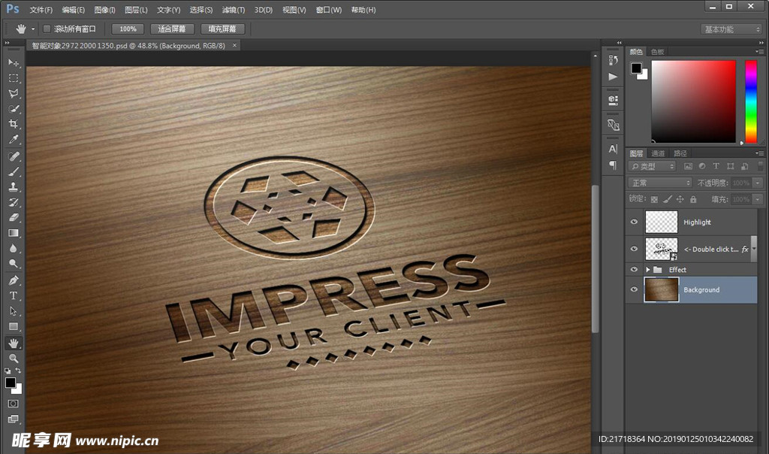The image size is (769, 454).
Task: Open the Hand tool preset picker arrow
Action: point(33,29)
